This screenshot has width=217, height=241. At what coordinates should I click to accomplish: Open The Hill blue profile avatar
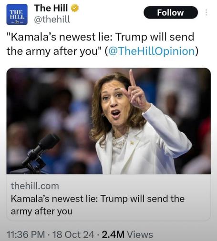(17, 14)
